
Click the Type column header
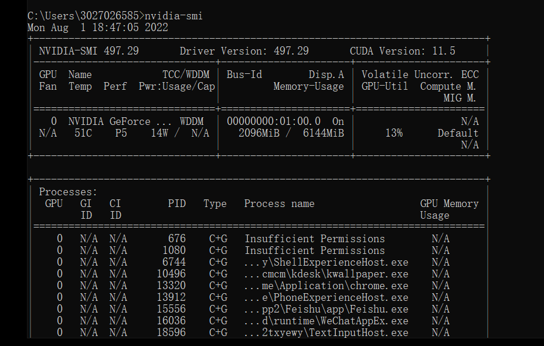(x=215, y=203)
